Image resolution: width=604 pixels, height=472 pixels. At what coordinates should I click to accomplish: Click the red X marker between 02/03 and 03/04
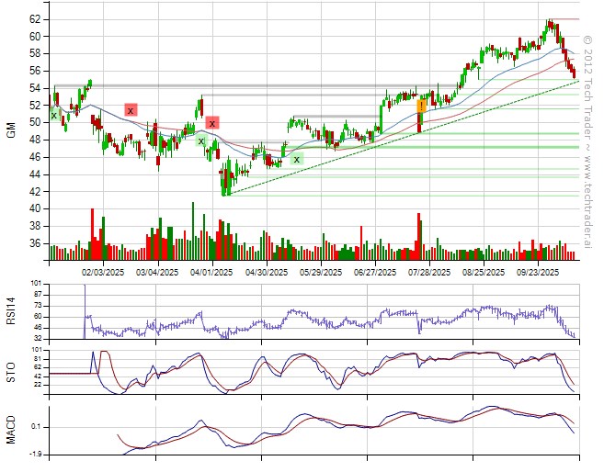point(131,109)
